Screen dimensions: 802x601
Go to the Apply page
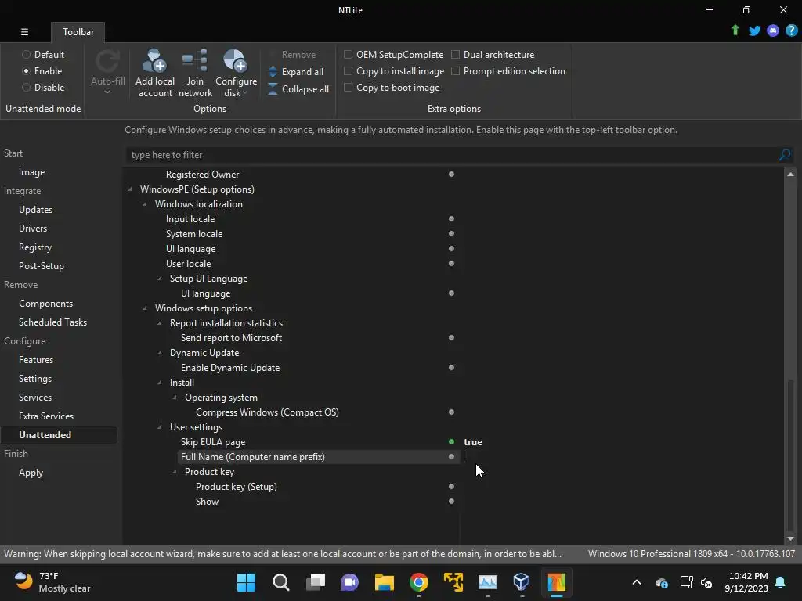coord(31,473)
